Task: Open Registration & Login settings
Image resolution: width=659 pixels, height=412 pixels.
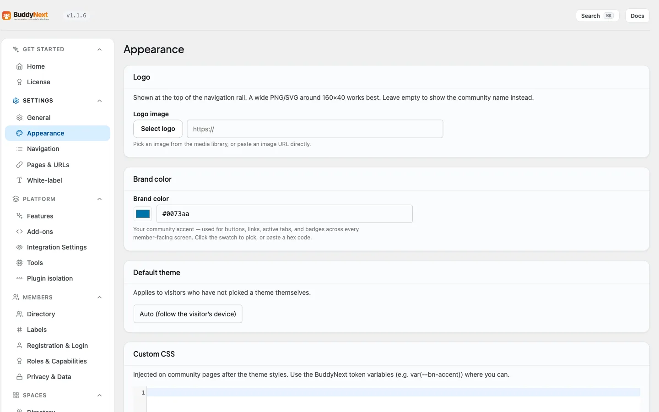Action: [x=58, y=346]
